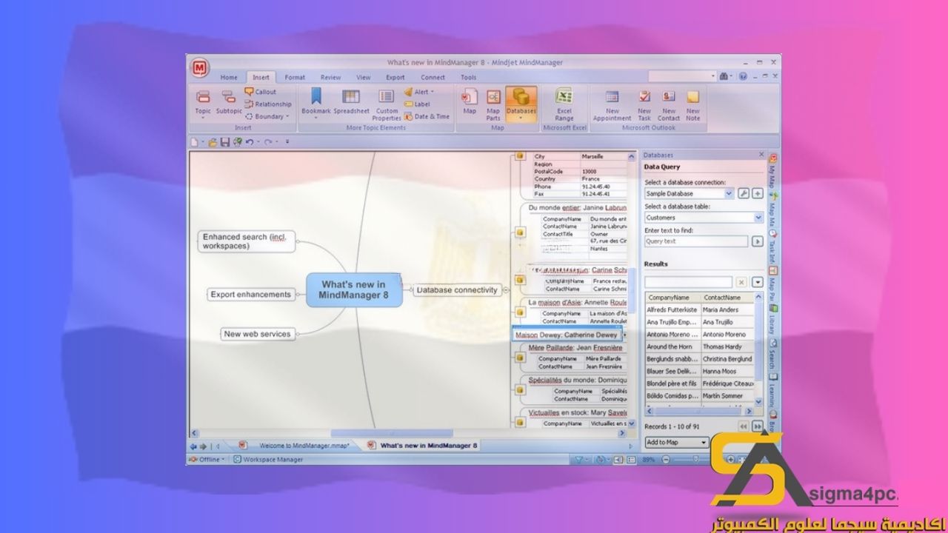The height and width of the screenshot is (533, 948).
Task: Create a New Task in Outlook
Action: [x=644, y=104]
